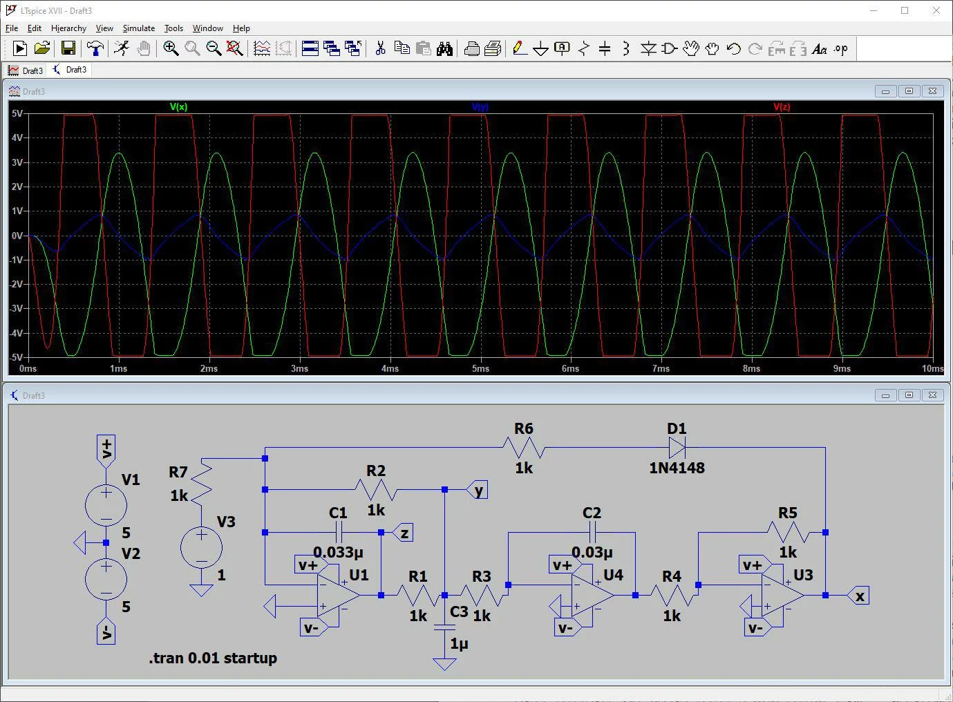Viewport: 953px width, 702px height.
Task: Run the simulation with the running man icon
Action: pos(122,48)
